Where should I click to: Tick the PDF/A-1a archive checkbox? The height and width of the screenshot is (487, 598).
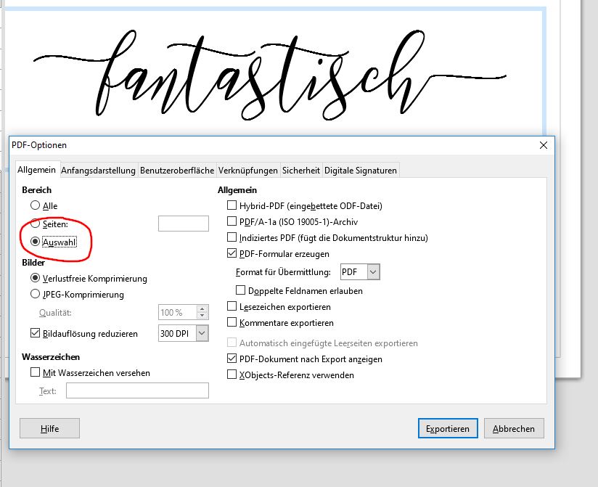[x=232, y=221]
